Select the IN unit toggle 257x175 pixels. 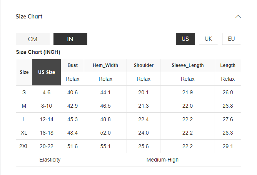[70, 39]
